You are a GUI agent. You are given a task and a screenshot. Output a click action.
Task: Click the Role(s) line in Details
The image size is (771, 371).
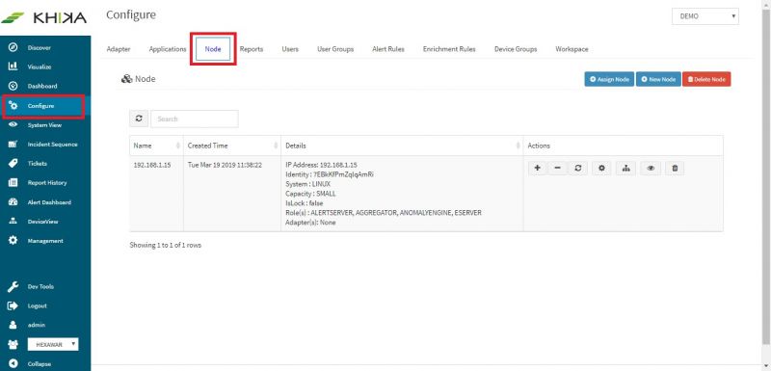pos(384,213)
